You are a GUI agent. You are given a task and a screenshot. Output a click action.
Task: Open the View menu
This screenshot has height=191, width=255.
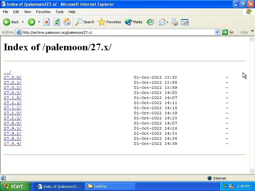click(x=27, y=12)
